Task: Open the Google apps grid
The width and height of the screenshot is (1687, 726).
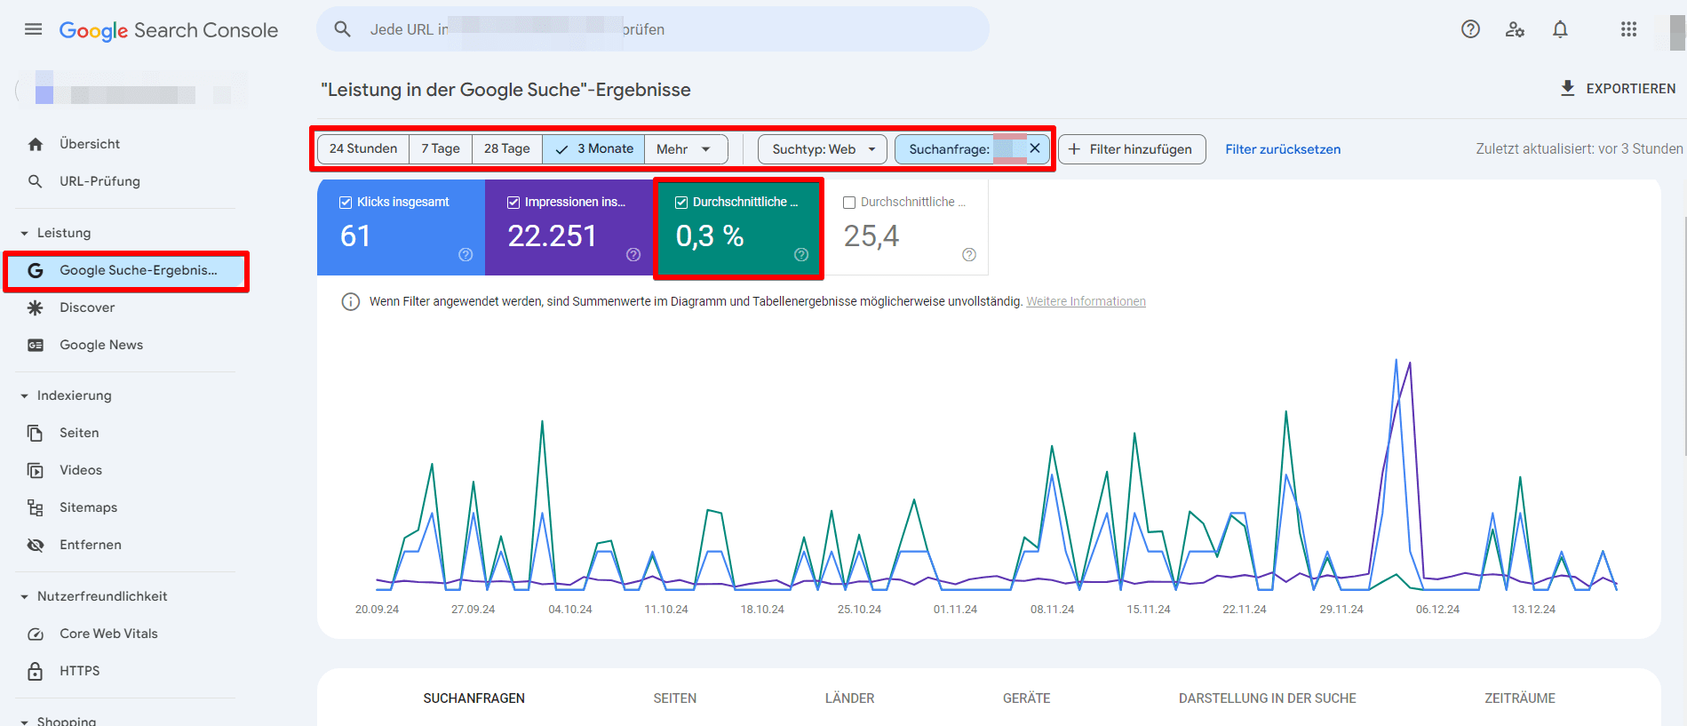Action: (x=1628, y=29)
